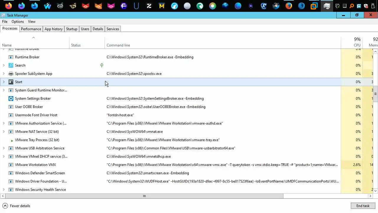The height and width of the screenshot is (213, 378).
Task: Click the End task button
Action: 363,206
